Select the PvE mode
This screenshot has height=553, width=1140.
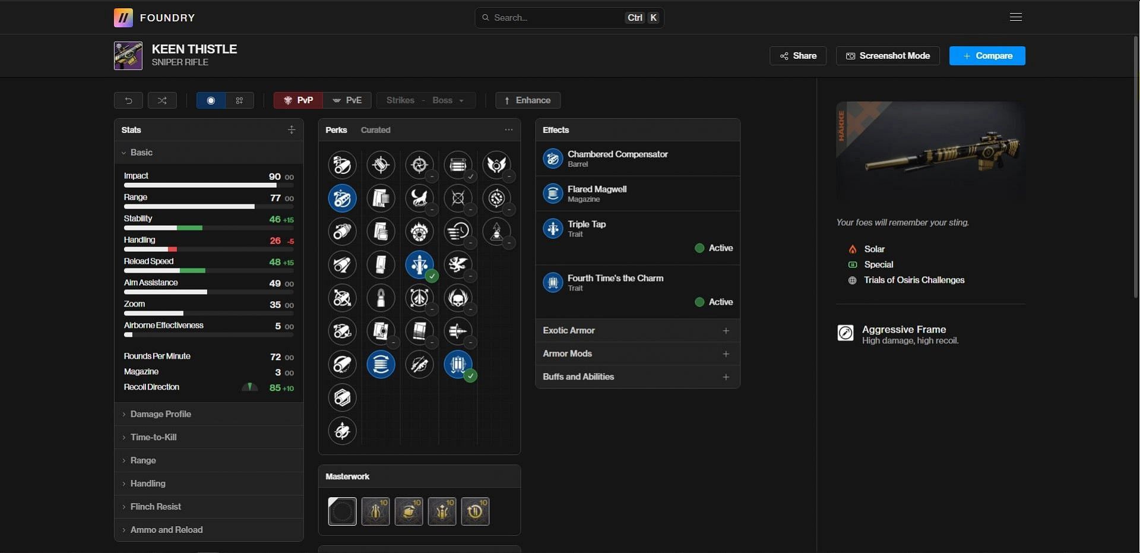(x=347, y=100)
